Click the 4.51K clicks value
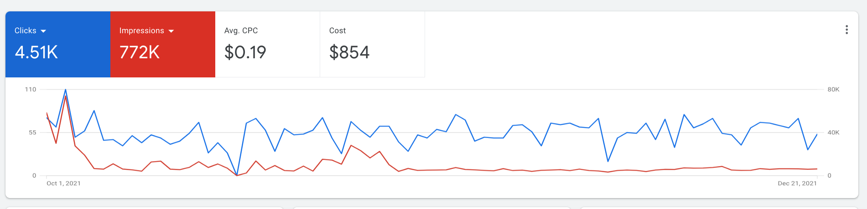Viewport: 867px width, 209px height. [x=36, y=52]
